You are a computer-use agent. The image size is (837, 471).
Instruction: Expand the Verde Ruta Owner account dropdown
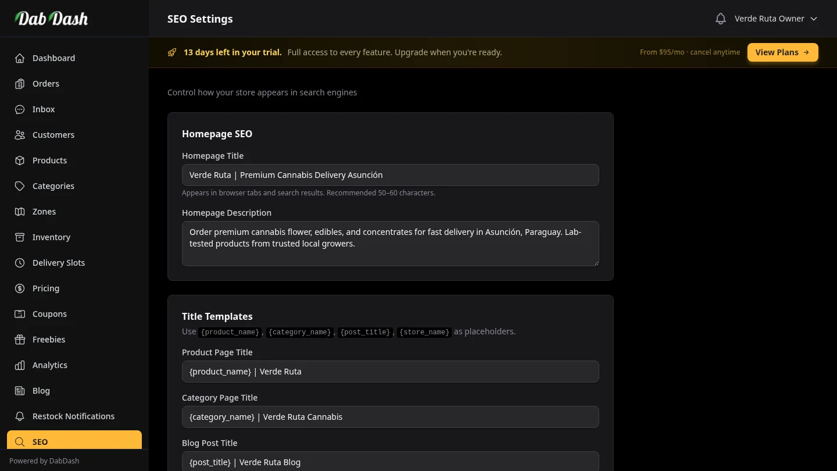click(775, 18)
